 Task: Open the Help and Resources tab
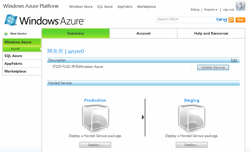(211, 33)
